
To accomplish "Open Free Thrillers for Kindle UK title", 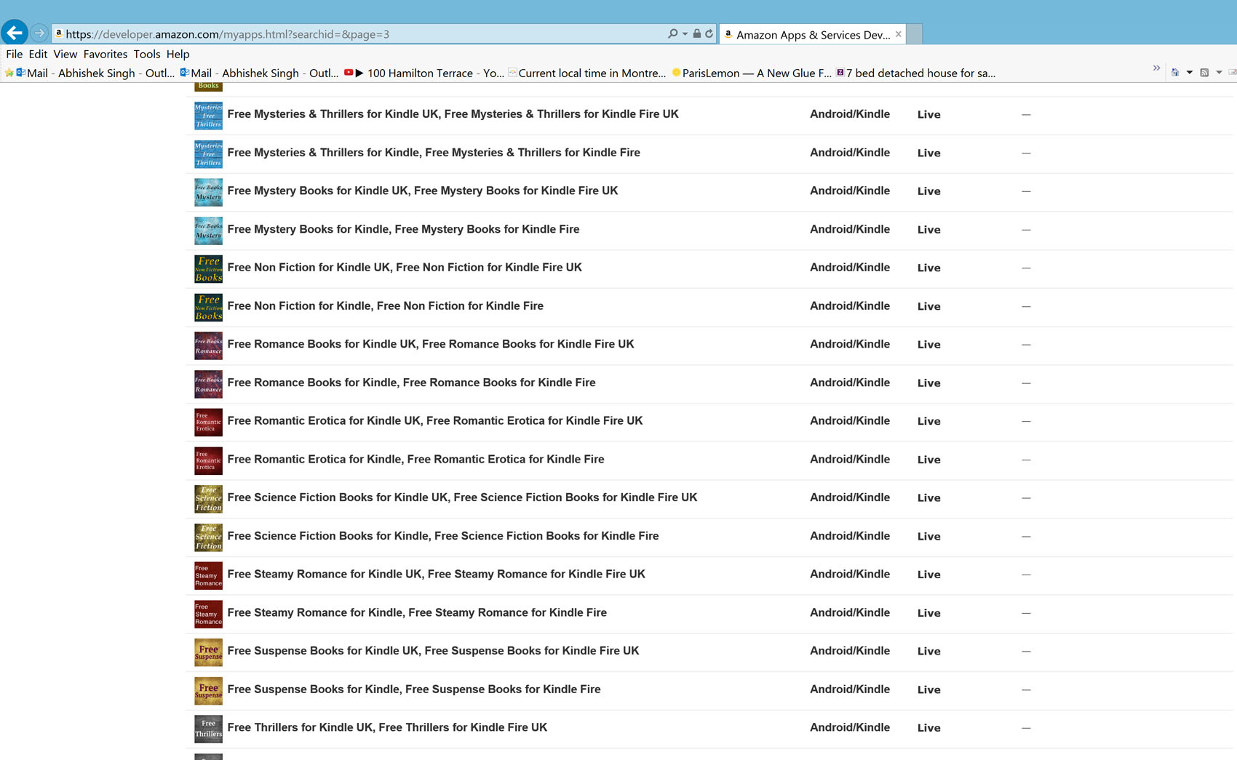I will [x=387, y=727].
